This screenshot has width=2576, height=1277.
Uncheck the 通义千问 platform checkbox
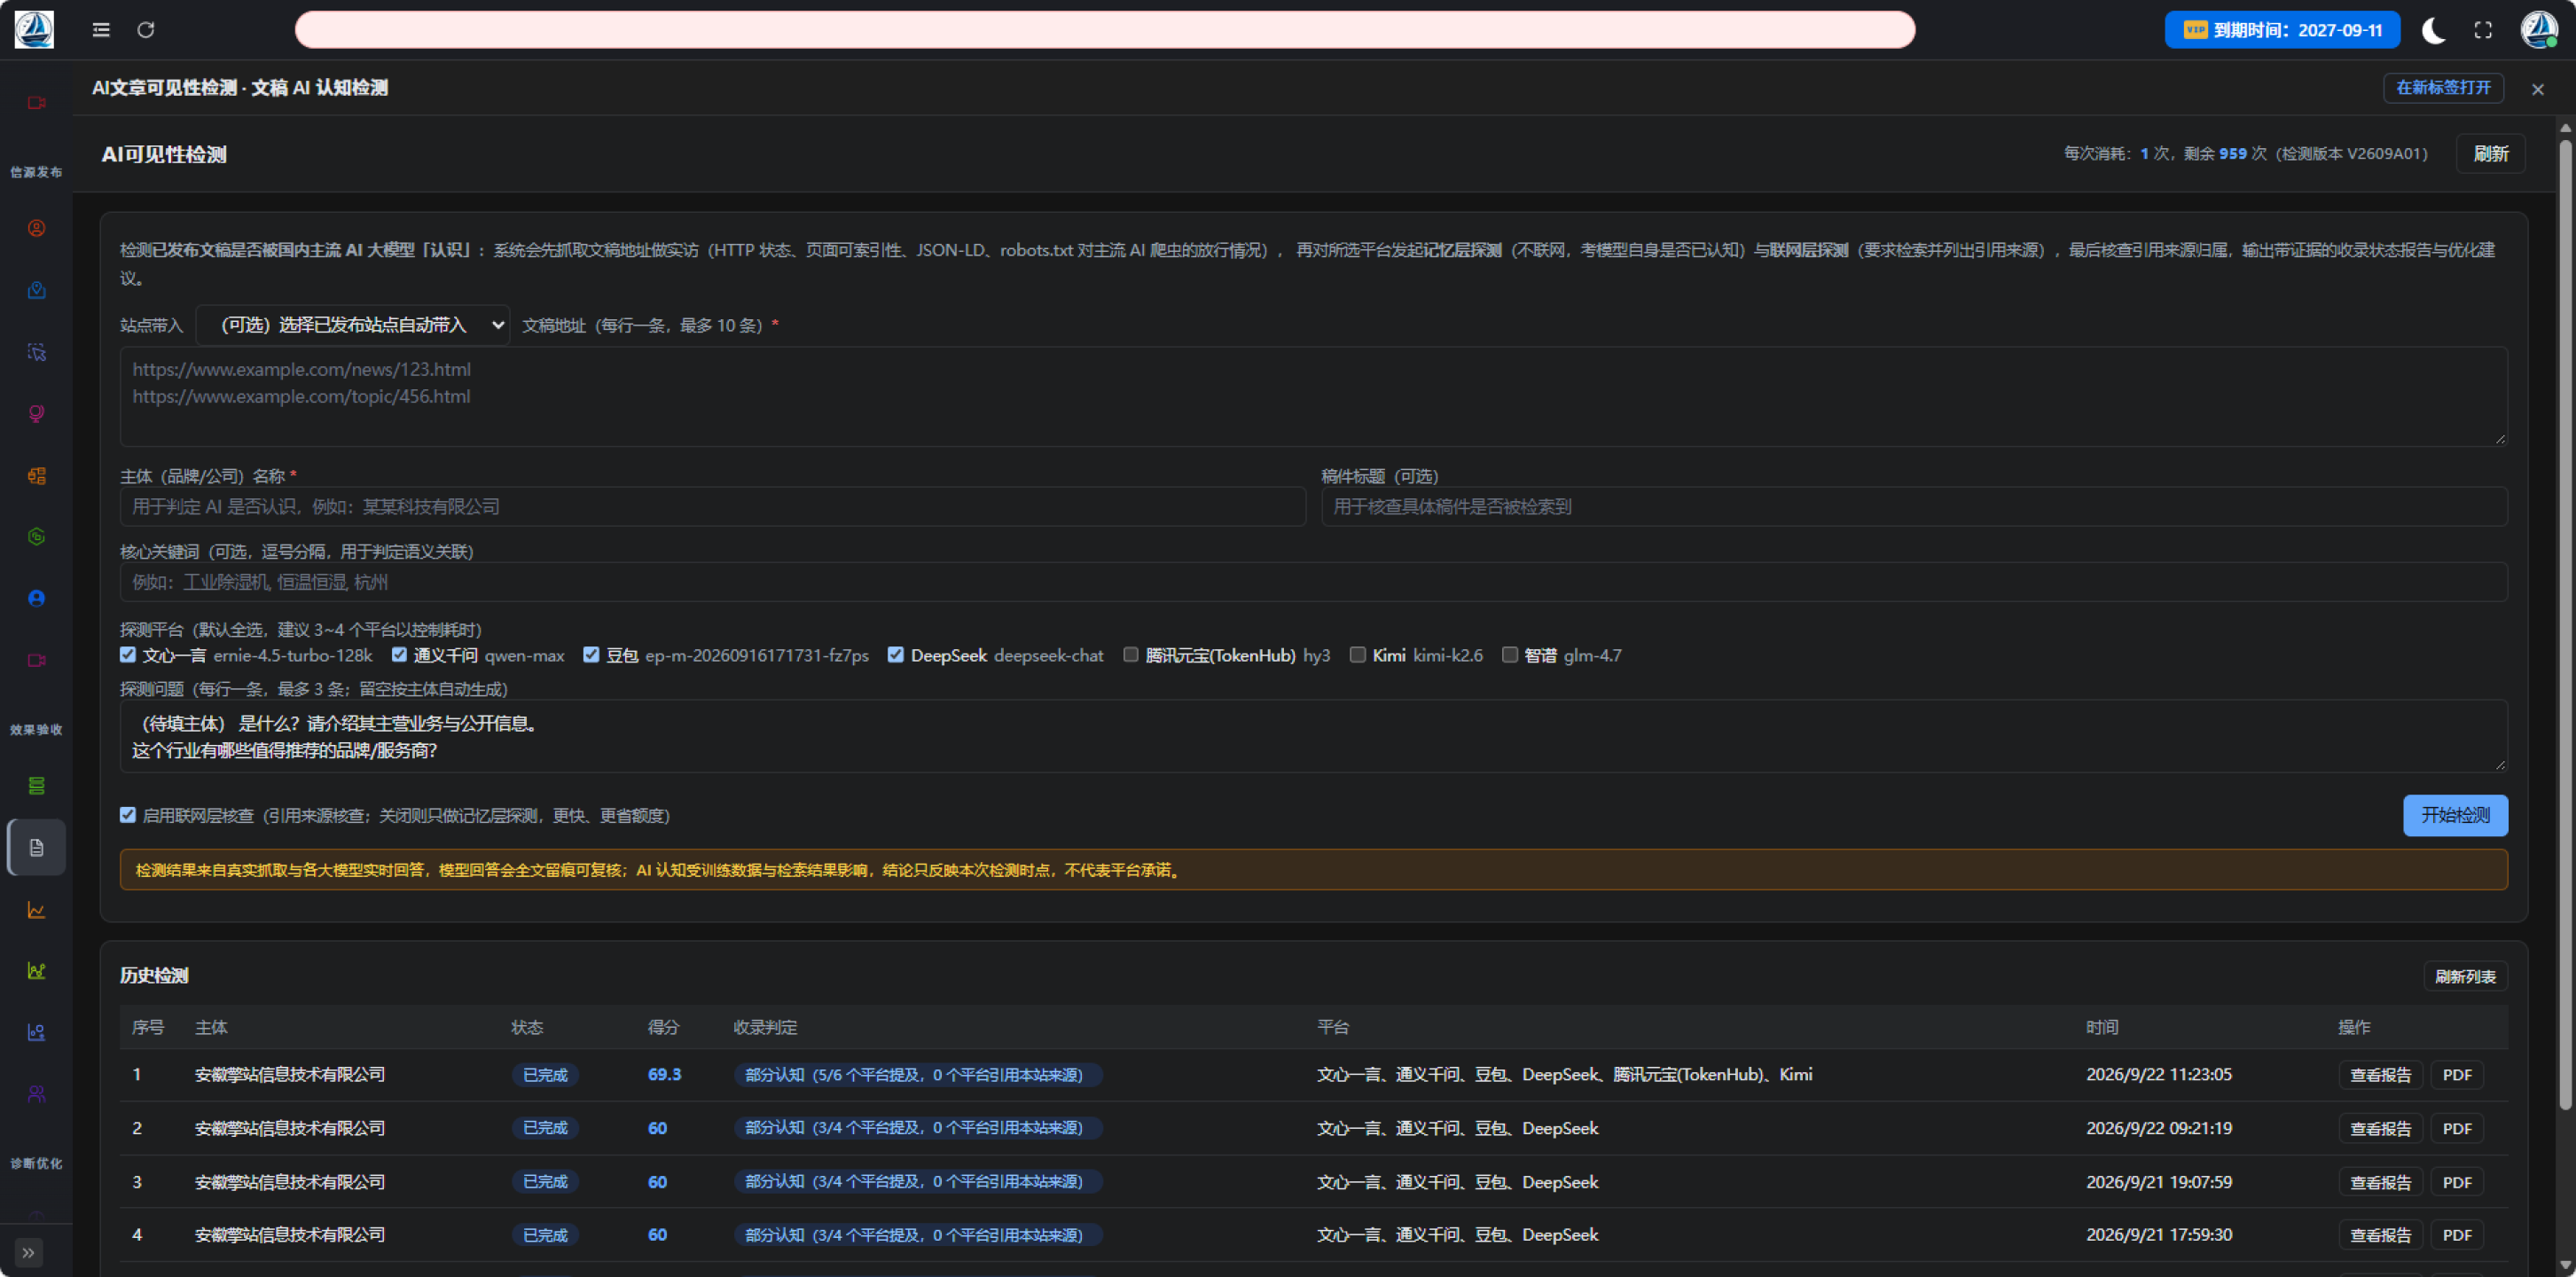pos(399,654)
